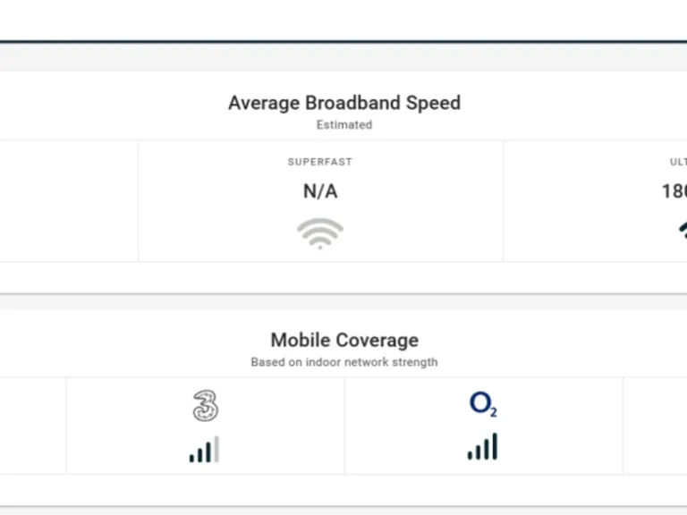
Task: Click the dark divider line at top
Action: 343,41
